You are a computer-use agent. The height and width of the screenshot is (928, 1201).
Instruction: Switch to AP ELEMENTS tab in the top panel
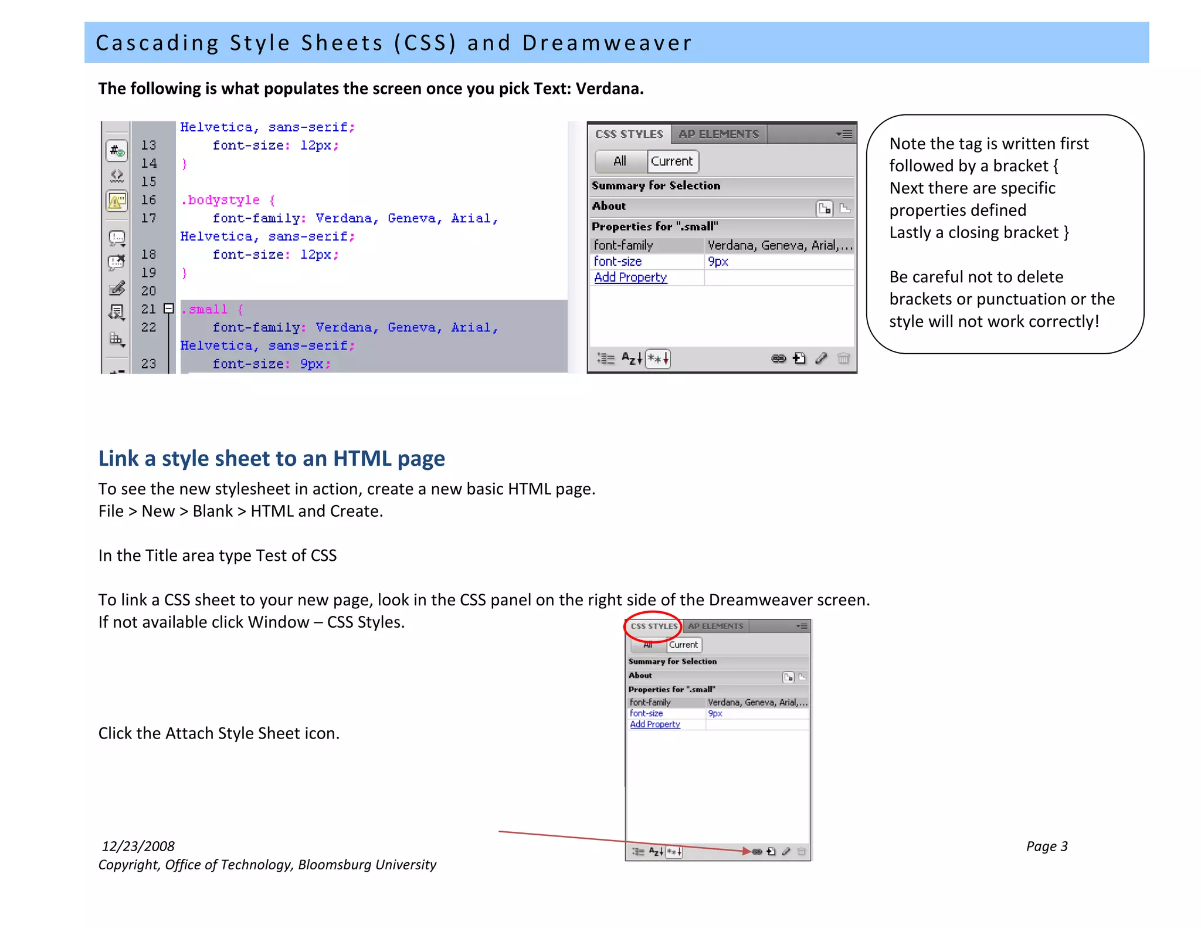(718, 134)
